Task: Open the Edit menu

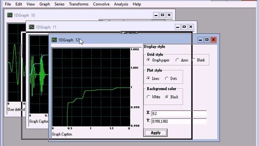Action: point(19,4)
